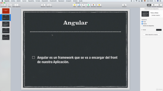Add a comment with Comentario icon

(99, 5)
